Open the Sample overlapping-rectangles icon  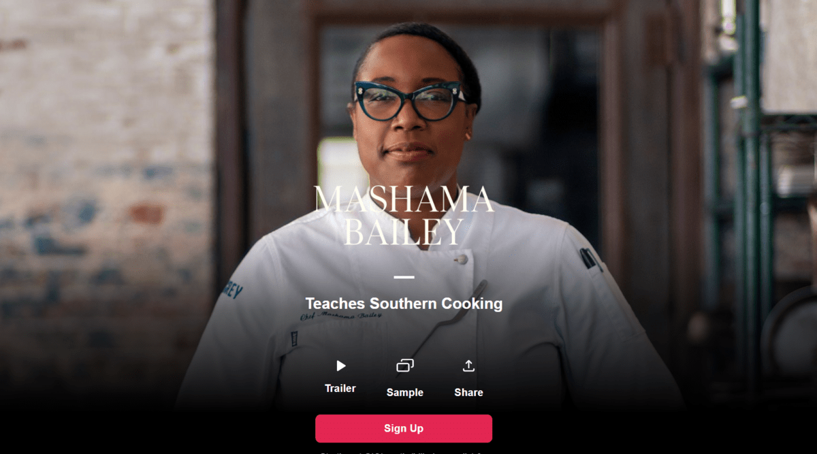(x=405, y=366)
